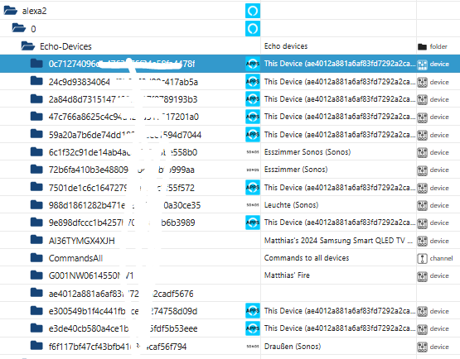The image size is (460, 359).
Task: Click the Sonos icon in Leuchte row
Action: coord(253,205)
